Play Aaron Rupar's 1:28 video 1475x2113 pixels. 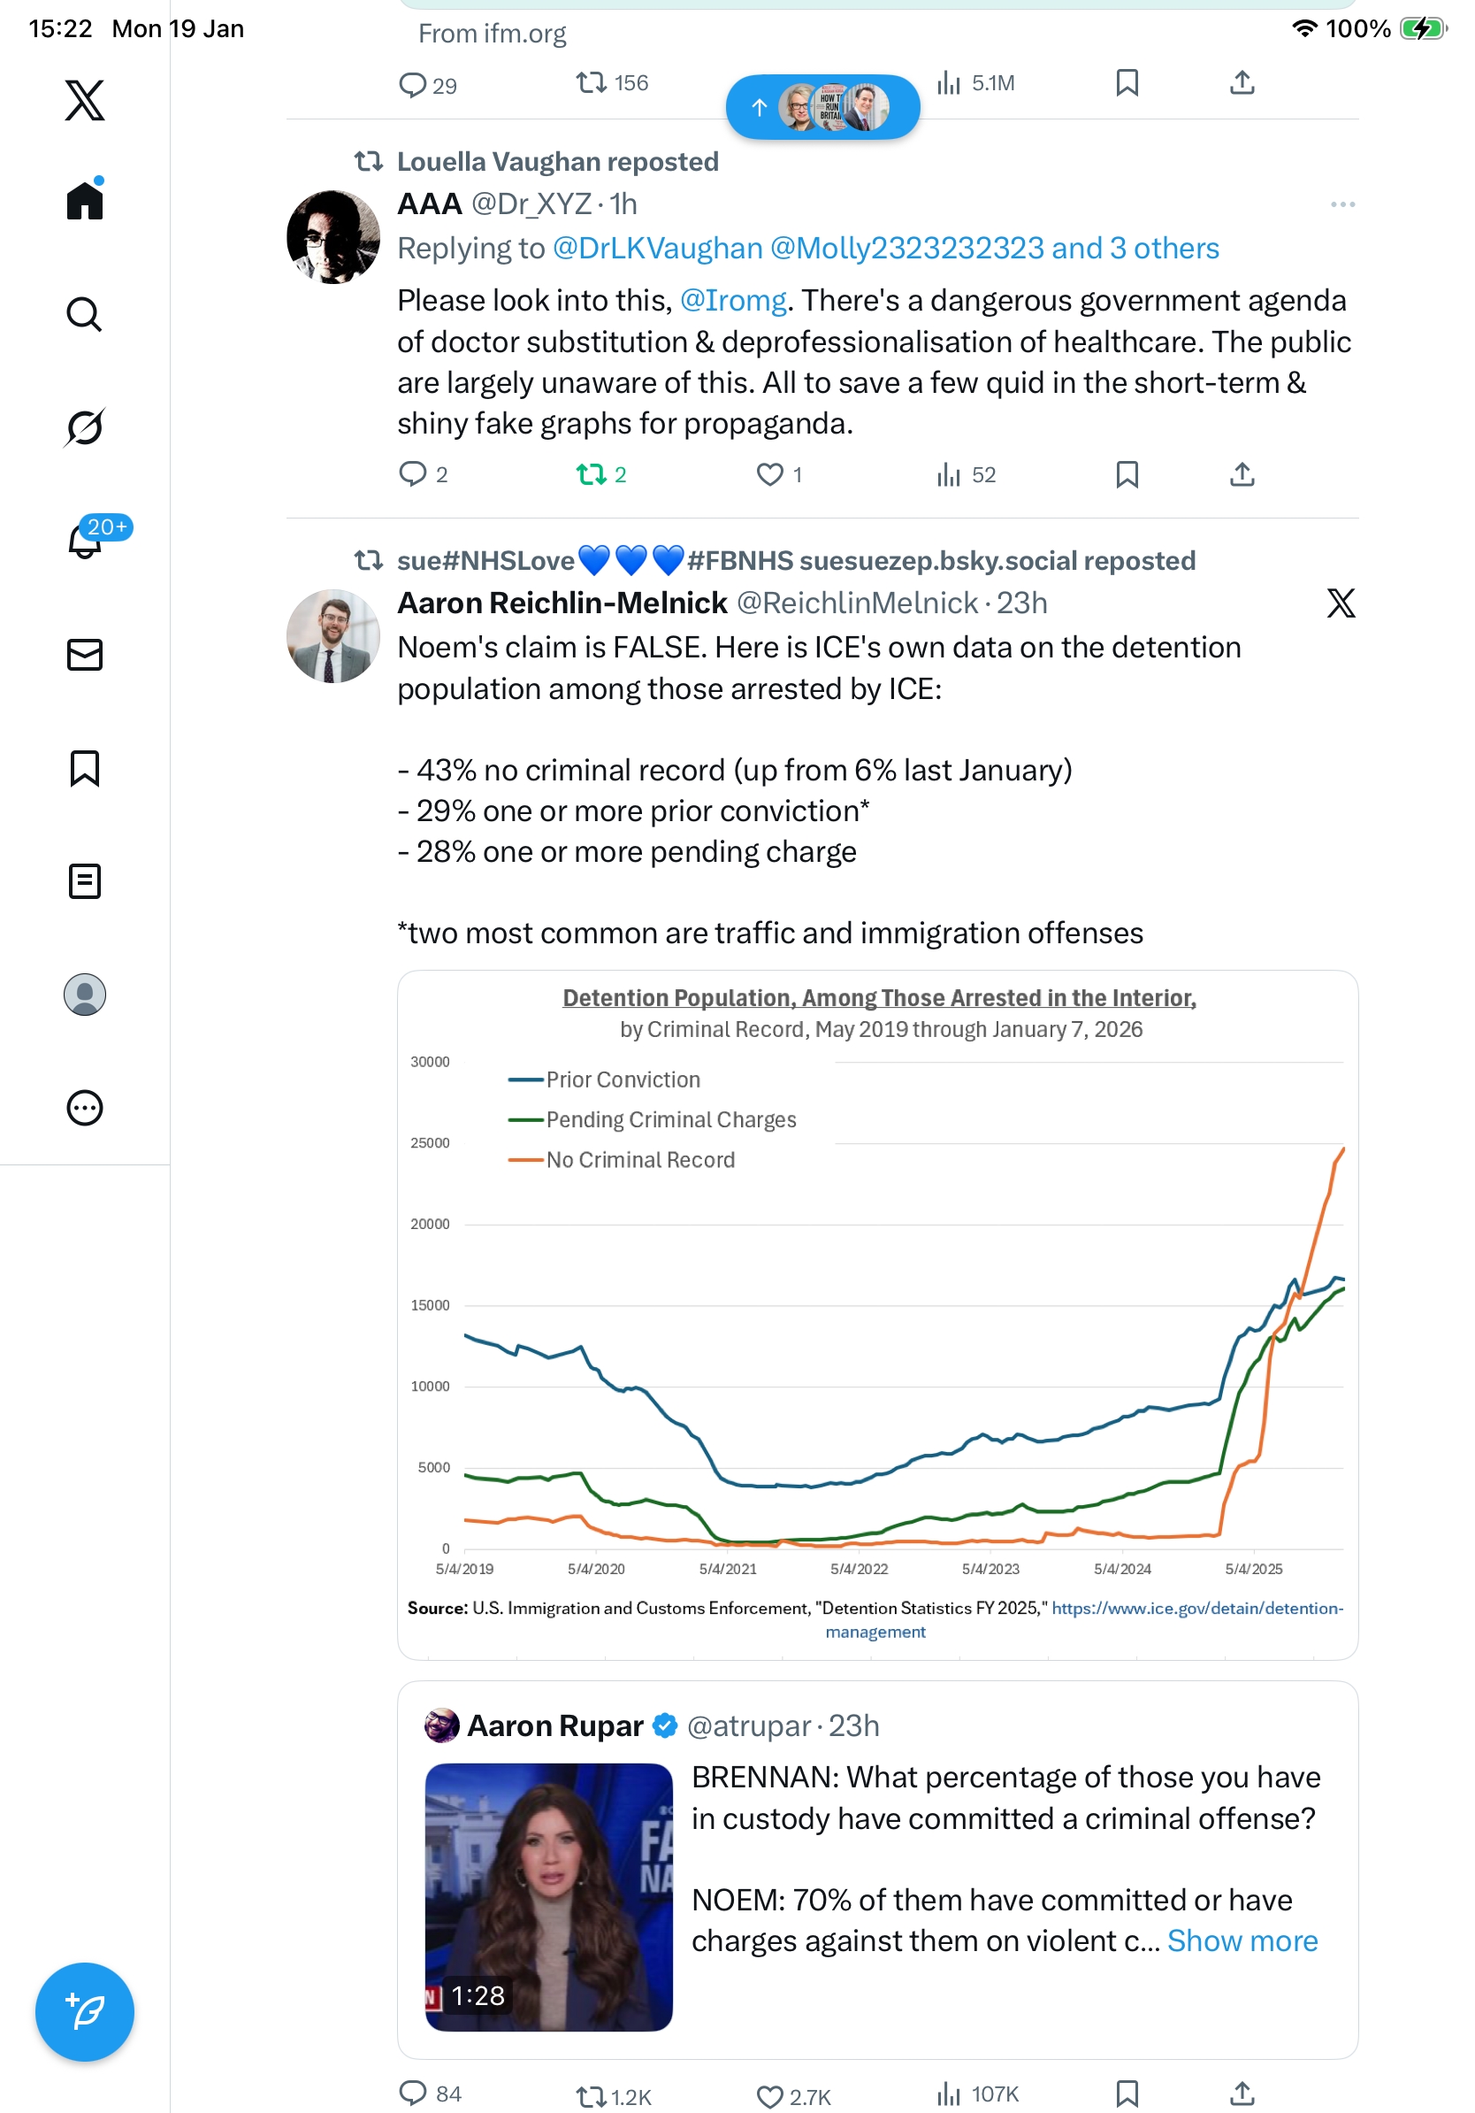pos(548,1896)
